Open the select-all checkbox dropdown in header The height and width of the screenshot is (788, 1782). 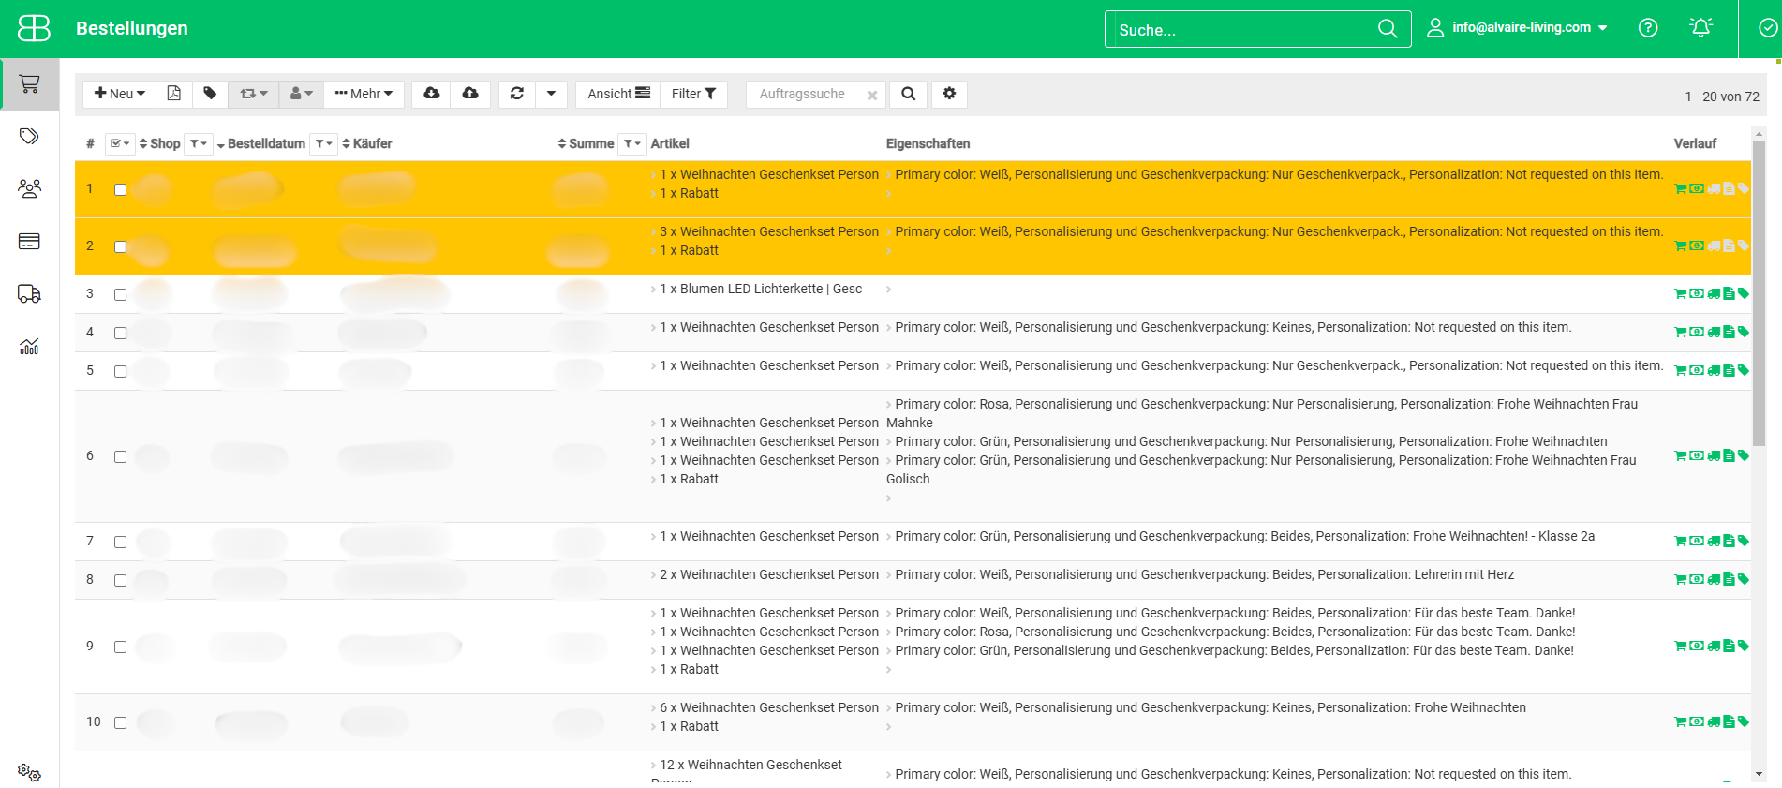[120, 143]
